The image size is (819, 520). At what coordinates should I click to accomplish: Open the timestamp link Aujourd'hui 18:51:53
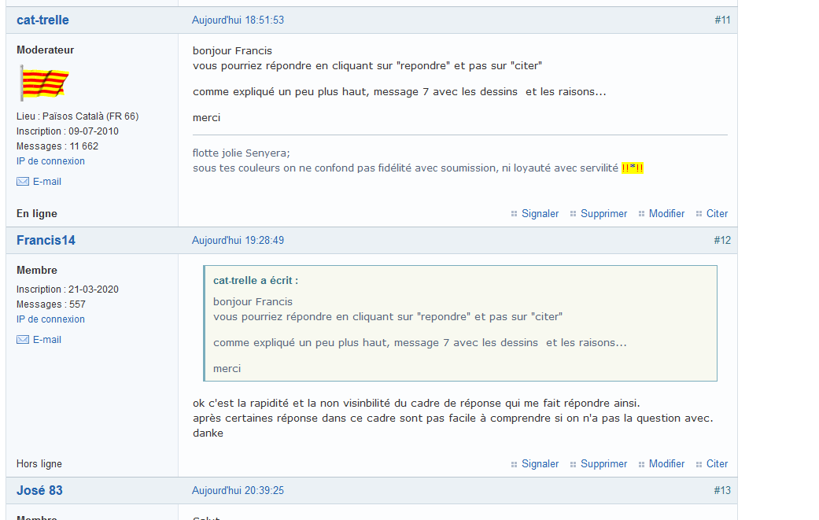[x=238, y=20]
